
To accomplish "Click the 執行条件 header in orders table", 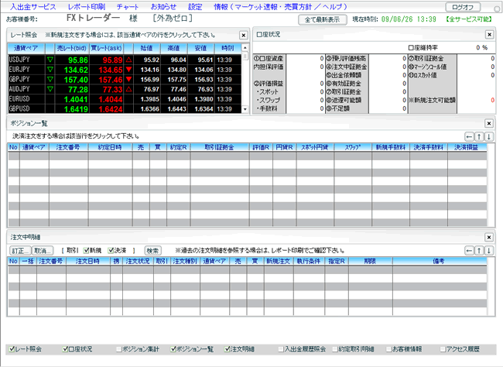I will click(x=309, y=261).
